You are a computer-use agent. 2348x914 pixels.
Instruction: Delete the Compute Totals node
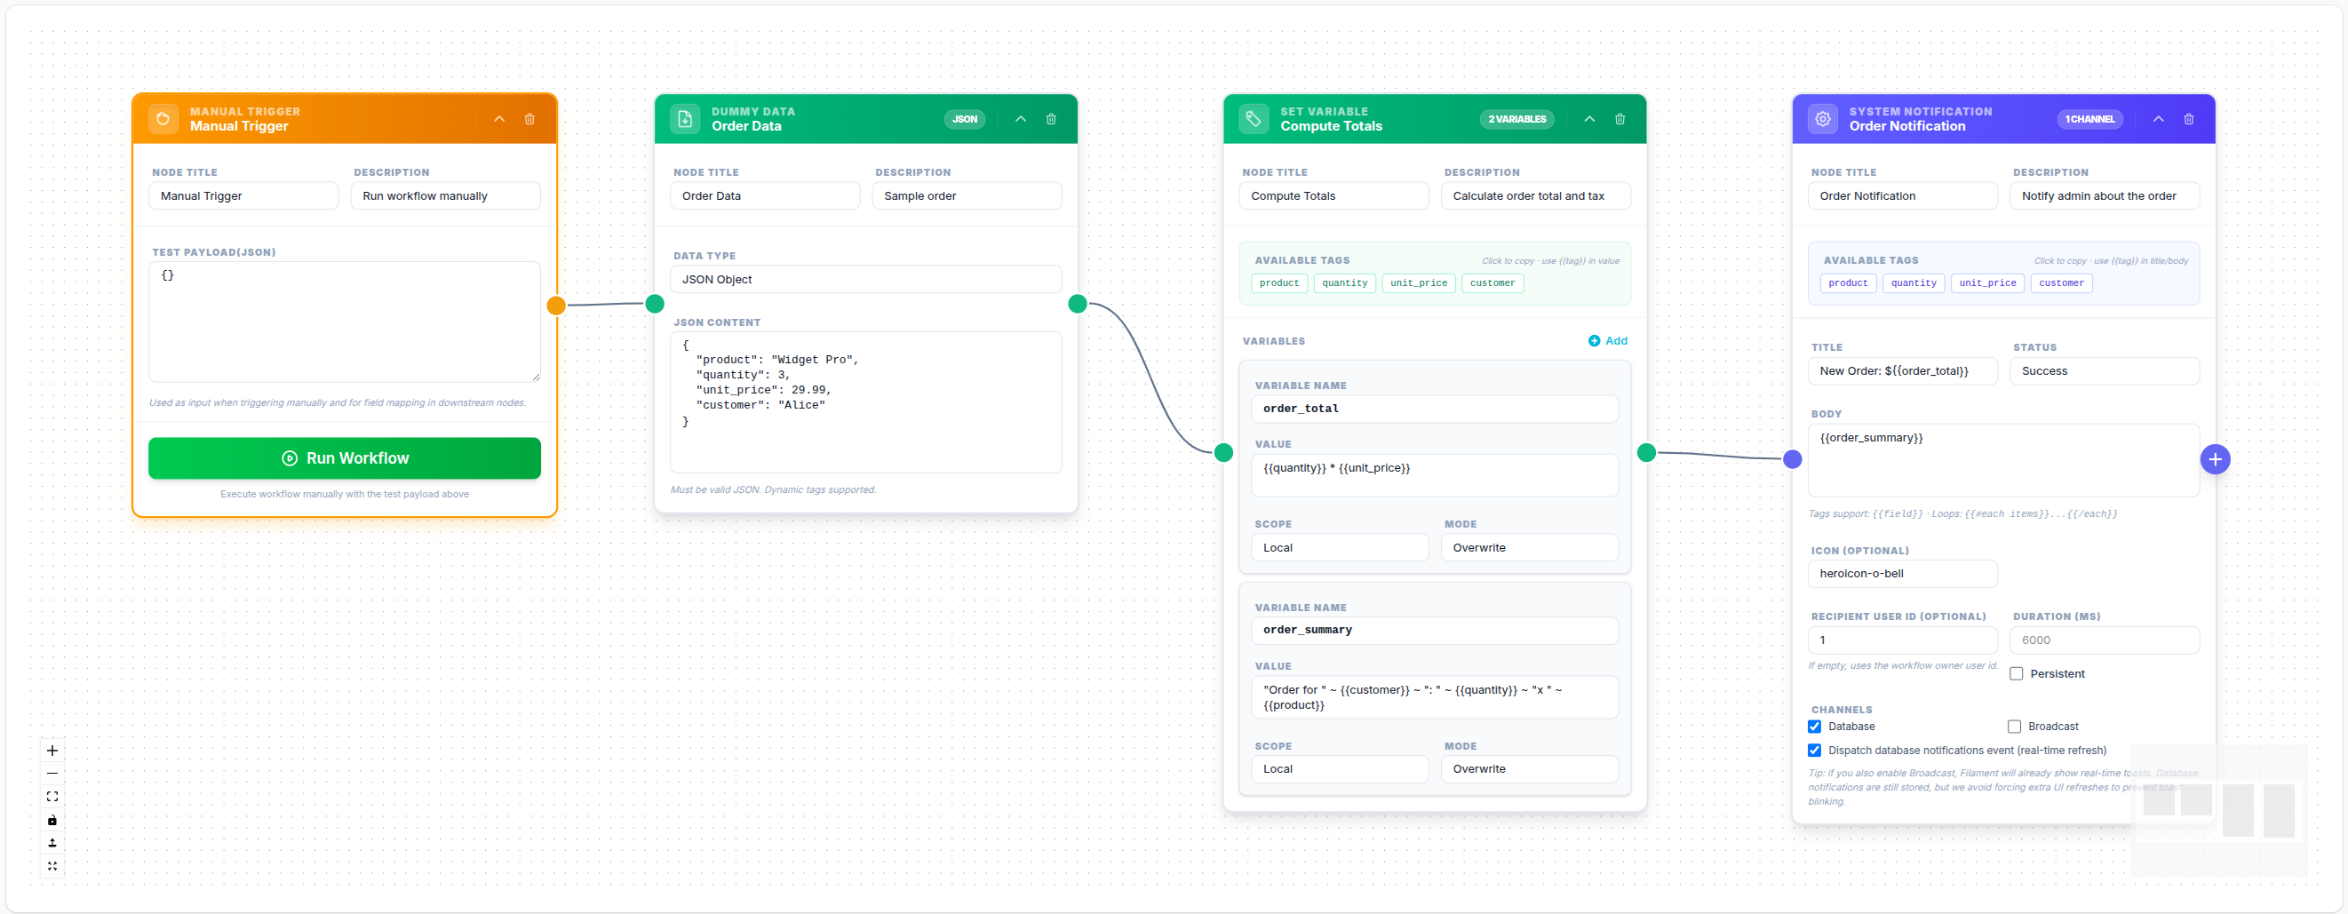(x=1620, y=119)
